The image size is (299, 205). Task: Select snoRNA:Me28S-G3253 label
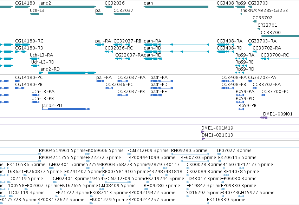[264, 11]
